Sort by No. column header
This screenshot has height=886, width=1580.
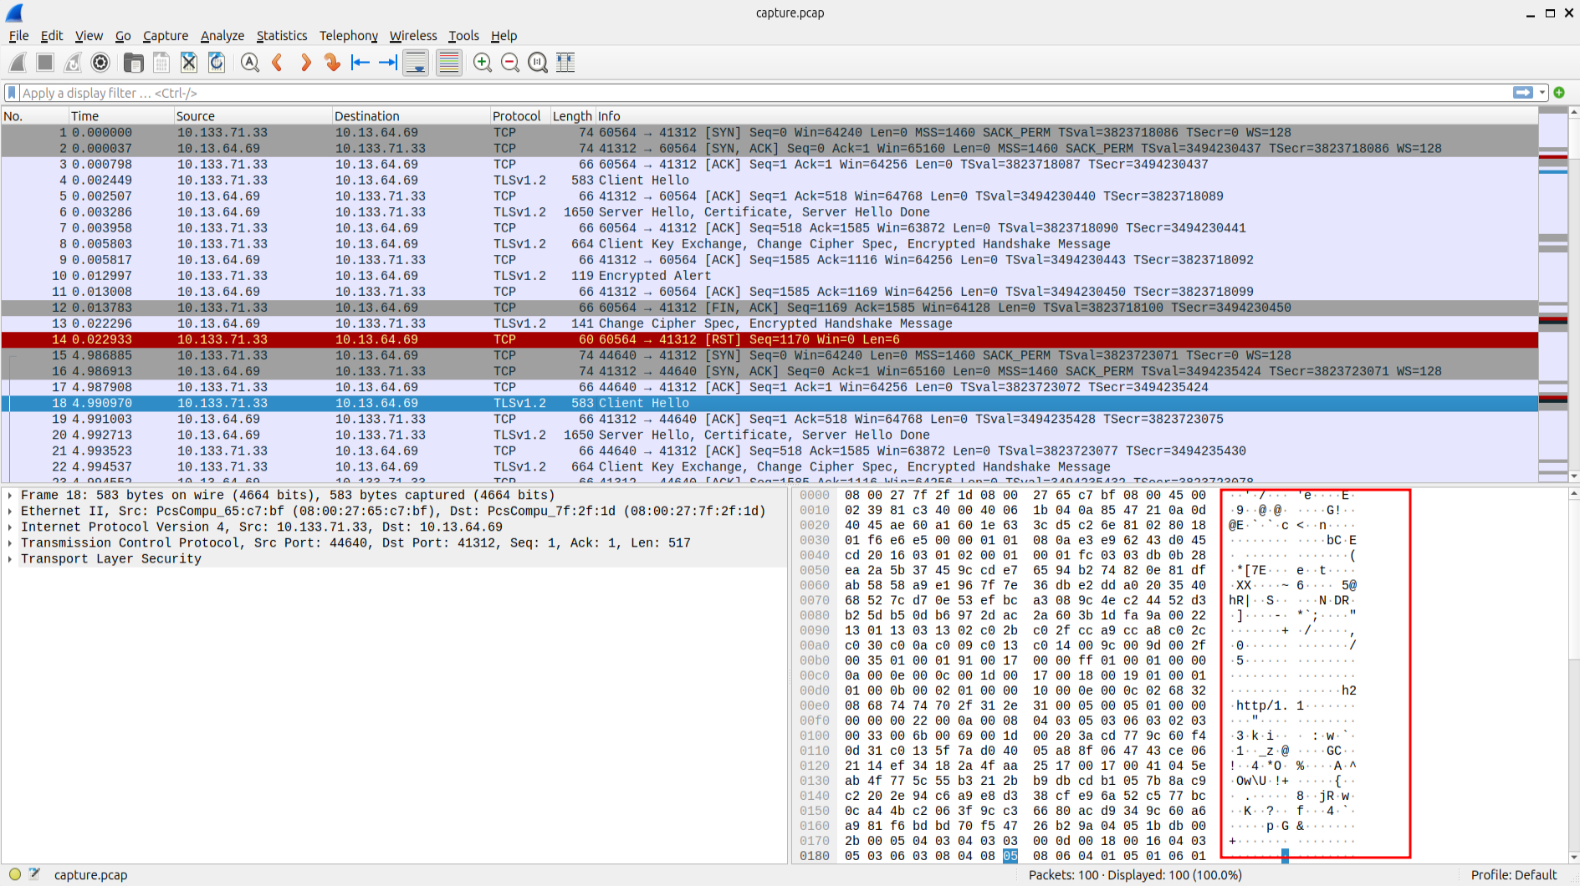(x=34, y=116)
